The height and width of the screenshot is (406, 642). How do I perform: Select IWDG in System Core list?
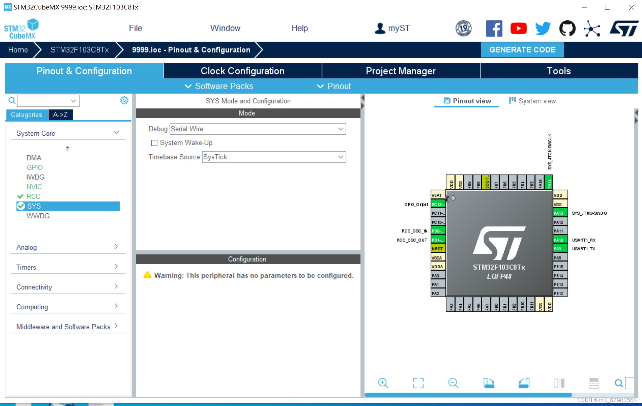pyautogui.click(x=35, y=177)
